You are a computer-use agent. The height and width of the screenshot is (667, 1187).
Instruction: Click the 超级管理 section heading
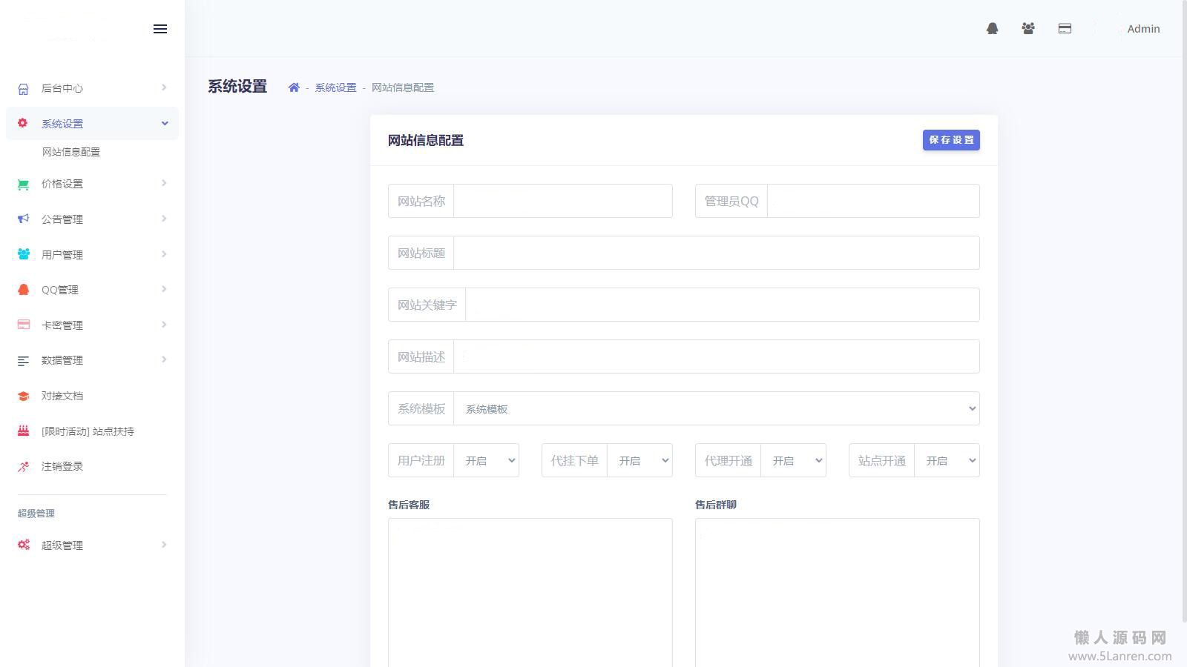[36, 513]
